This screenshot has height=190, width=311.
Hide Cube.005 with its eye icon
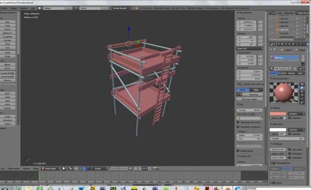(x=297, y=30)
